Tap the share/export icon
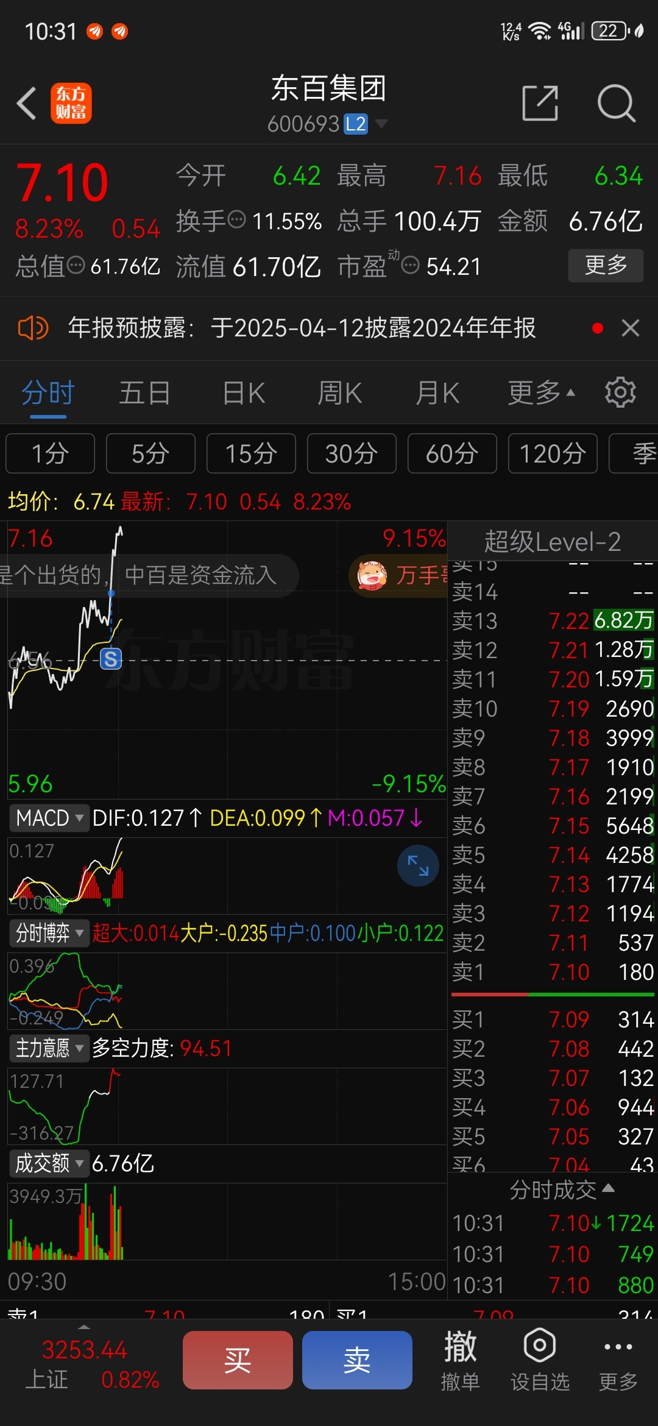658x1426 pixels. 540,103
